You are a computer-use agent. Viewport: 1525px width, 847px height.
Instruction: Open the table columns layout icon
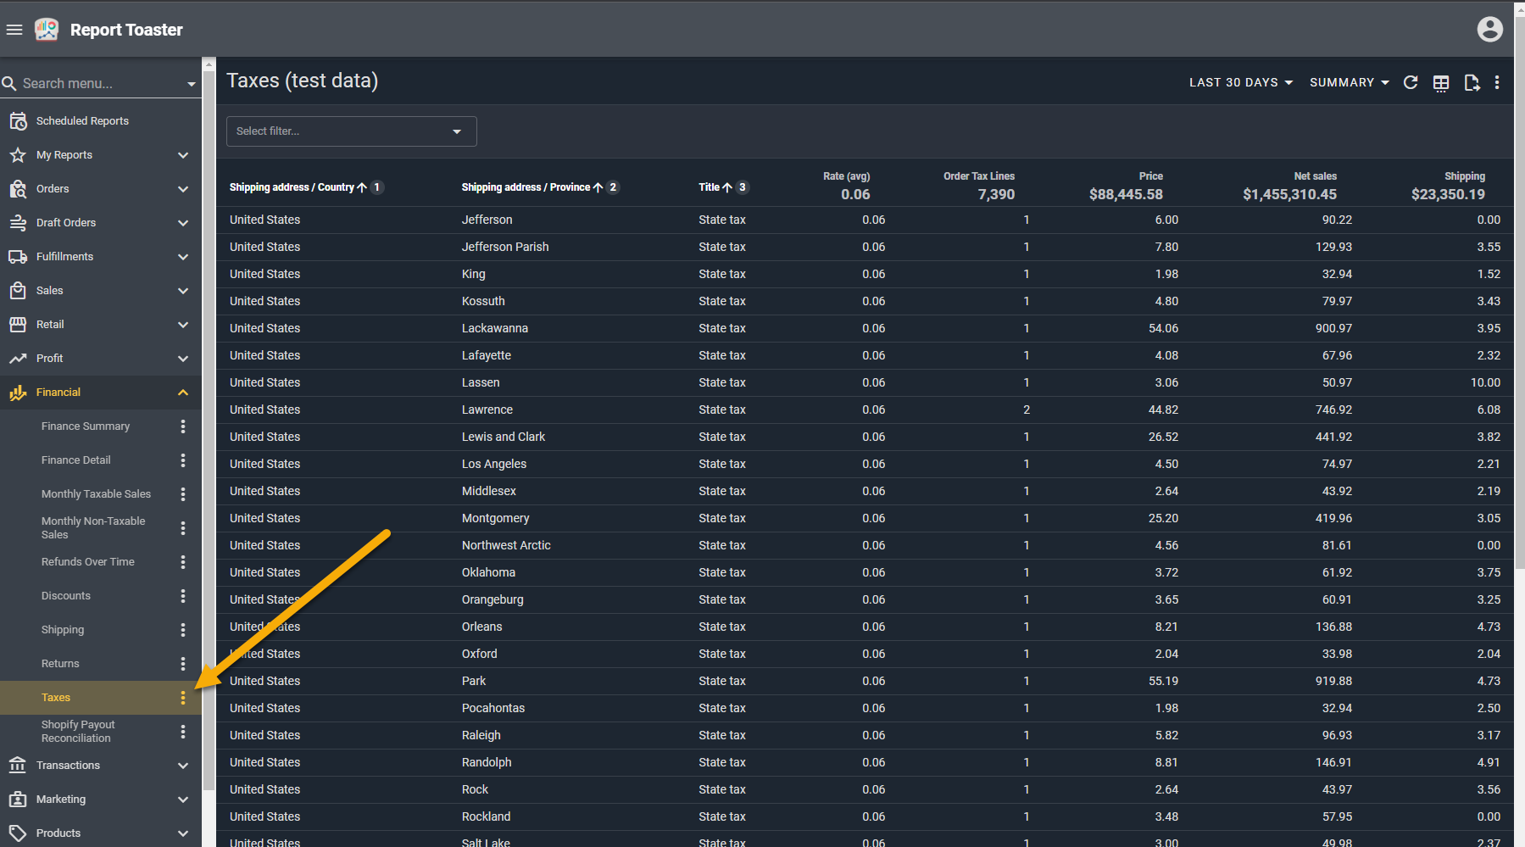(x=1441, y=82)
